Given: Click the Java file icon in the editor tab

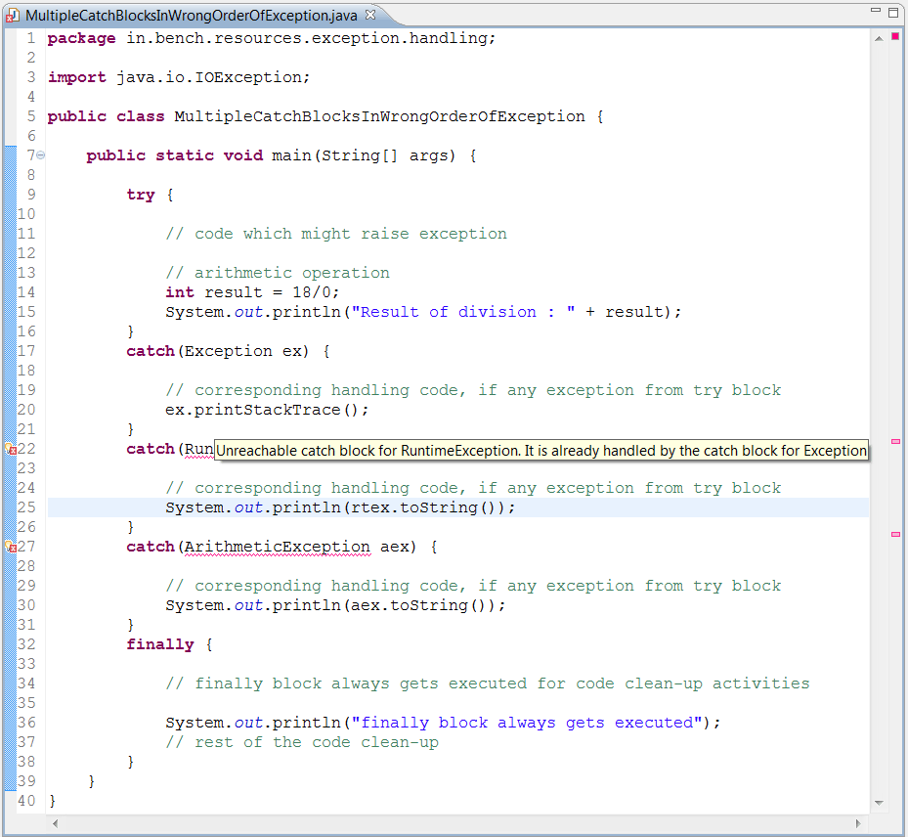Looking at the screenshot, I should [12, 16].
